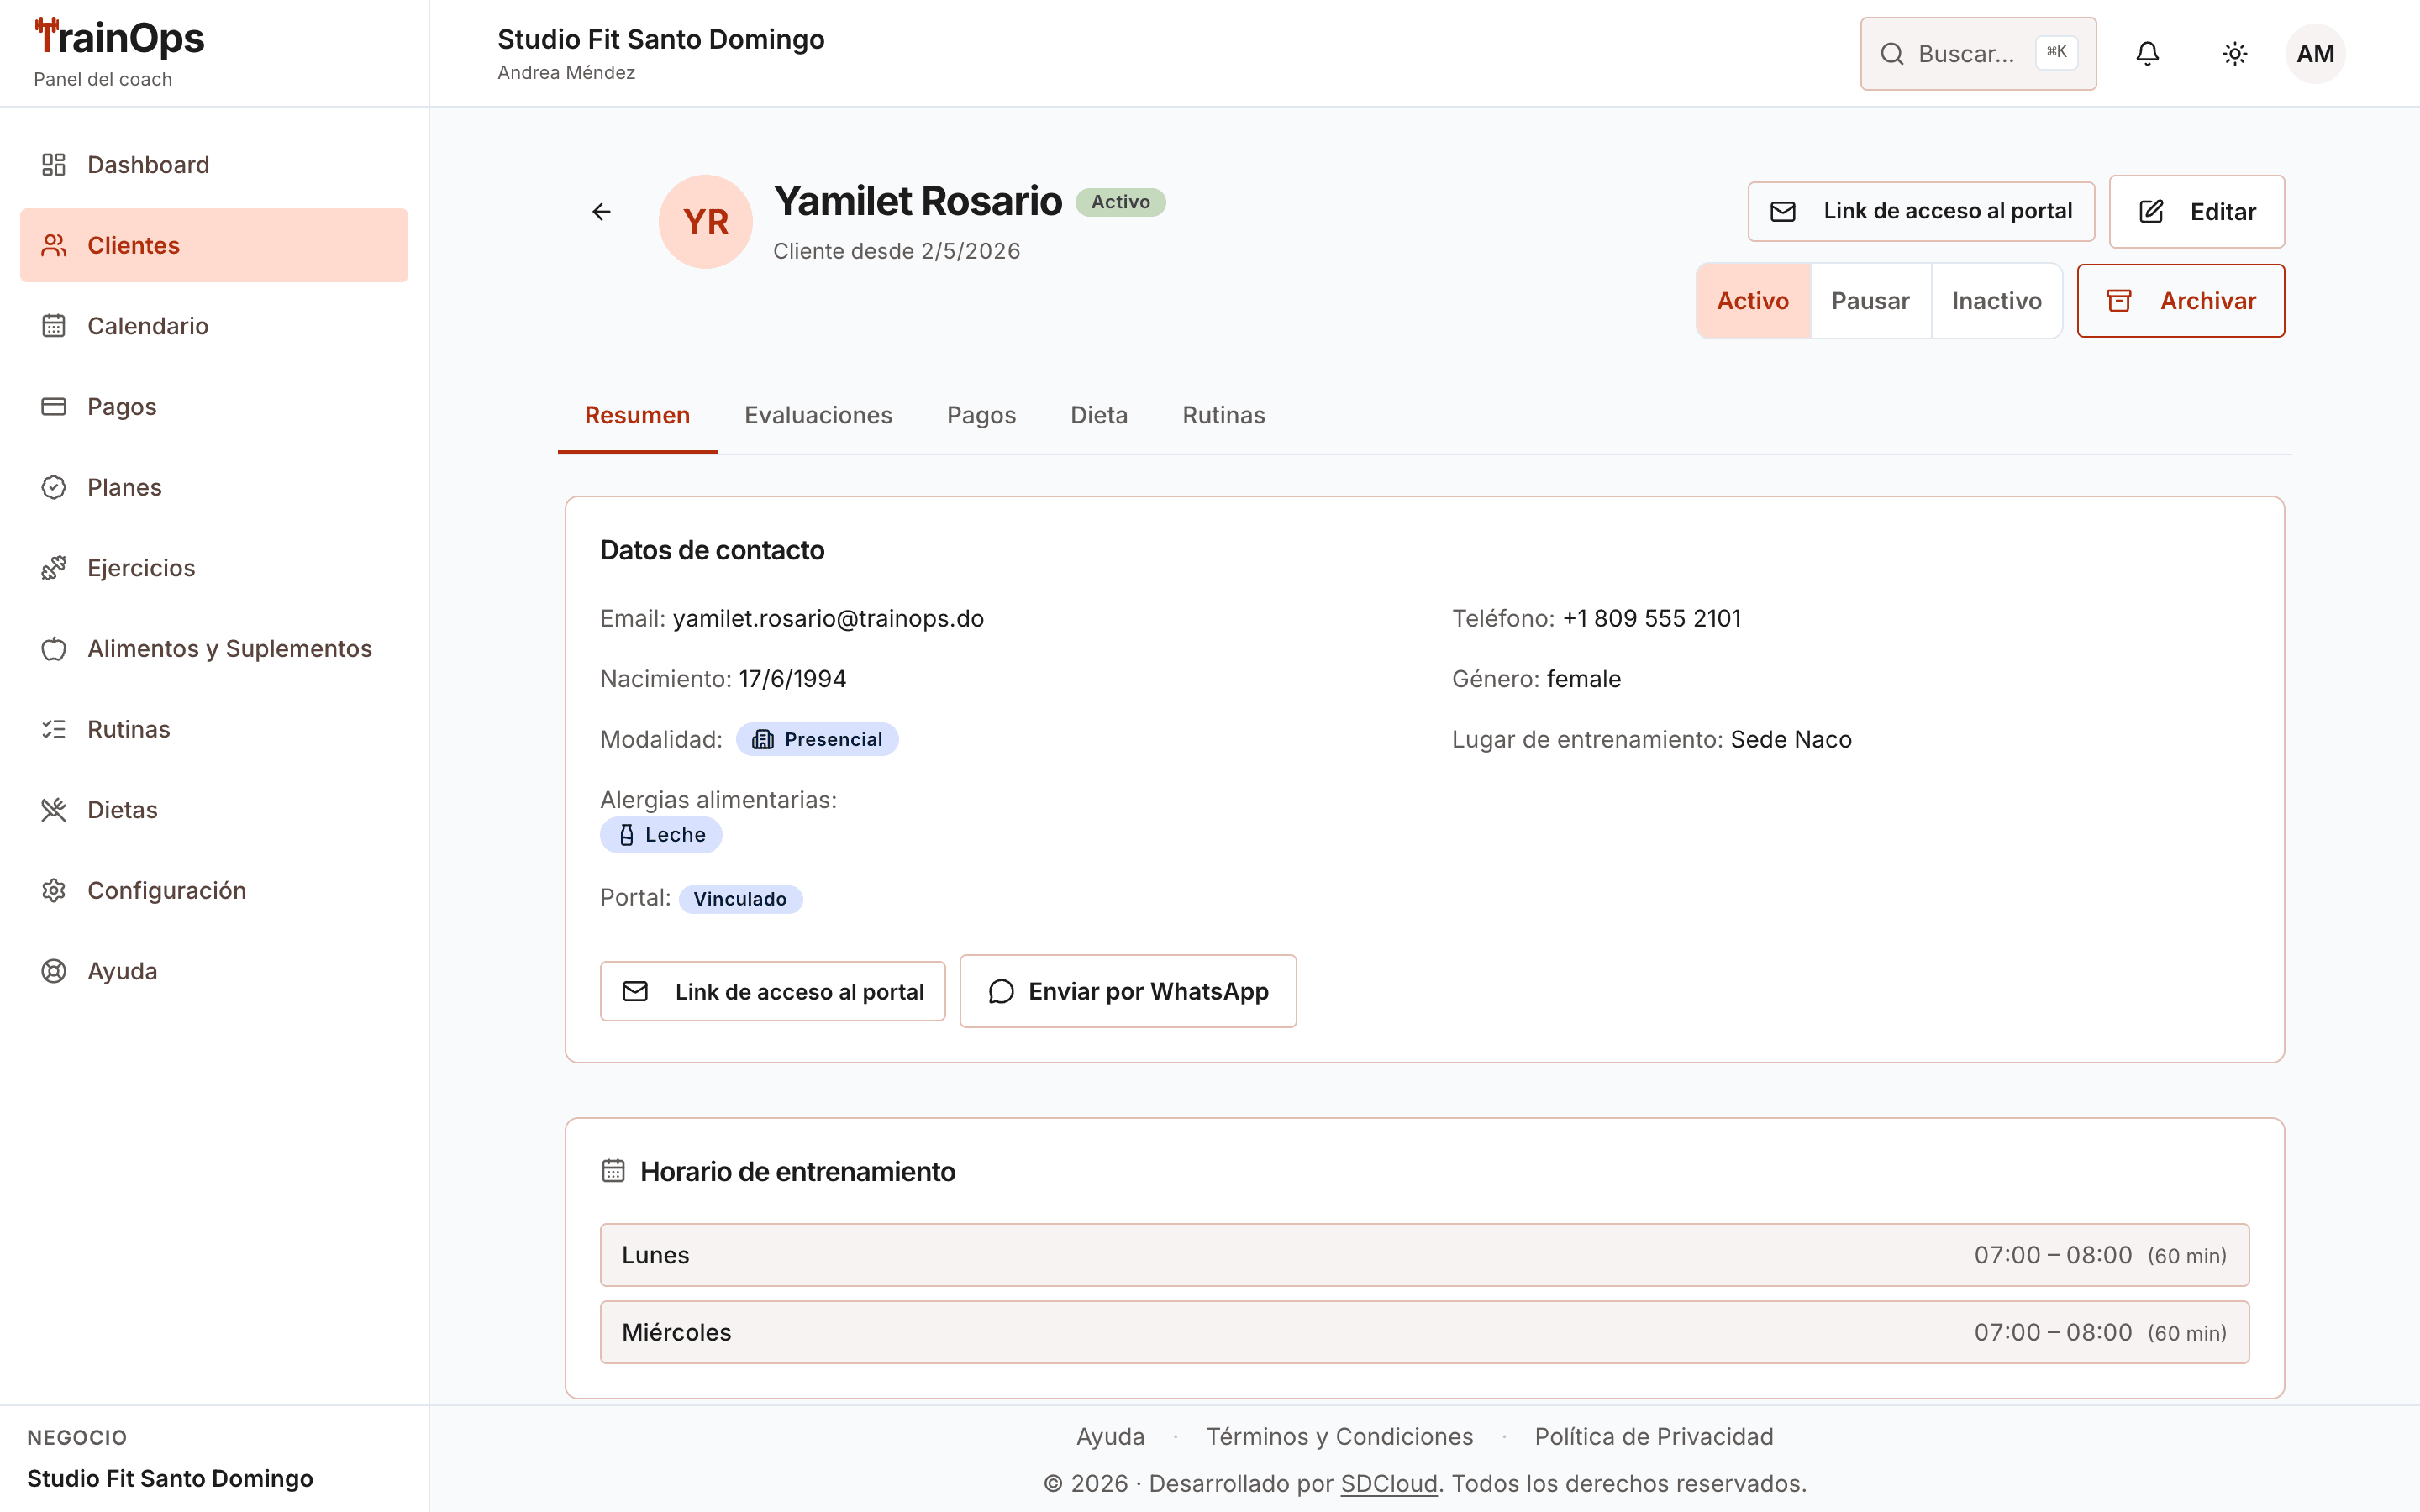The image size is (2420, 1512).
Task: Click phone number +1 809 555 2101
Action: click(x=1651, y=618)
